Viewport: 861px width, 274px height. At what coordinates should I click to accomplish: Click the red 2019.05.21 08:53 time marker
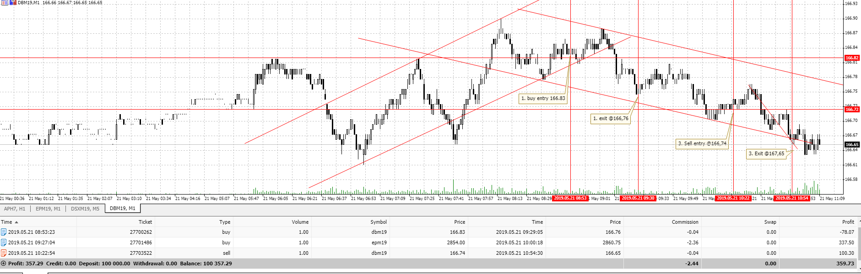(x=570, y=198)
